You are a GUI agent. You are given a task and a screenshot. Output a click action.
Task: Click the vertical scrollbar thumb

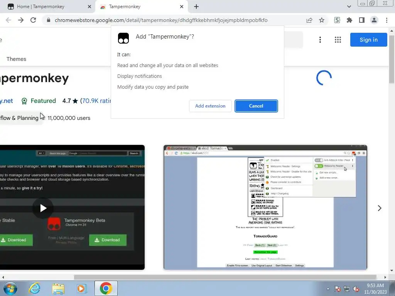[392, 59]
